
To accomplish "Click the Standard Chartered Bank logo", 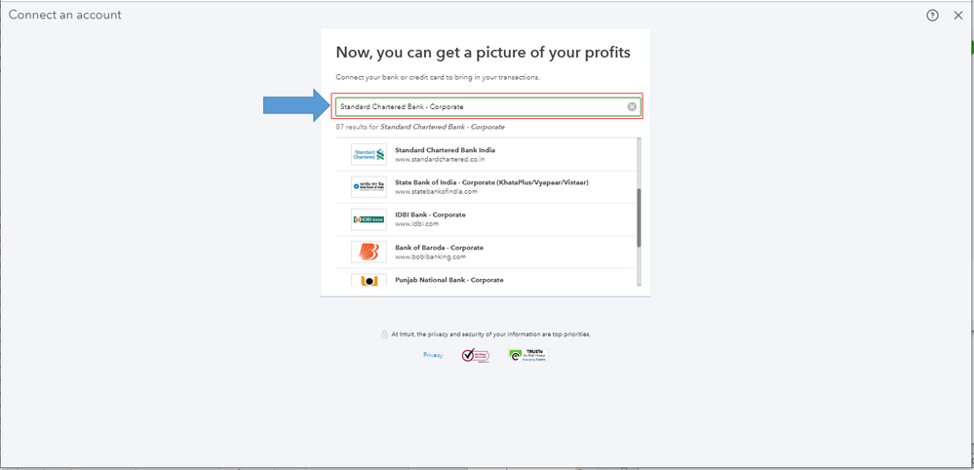I will [369, 154].
